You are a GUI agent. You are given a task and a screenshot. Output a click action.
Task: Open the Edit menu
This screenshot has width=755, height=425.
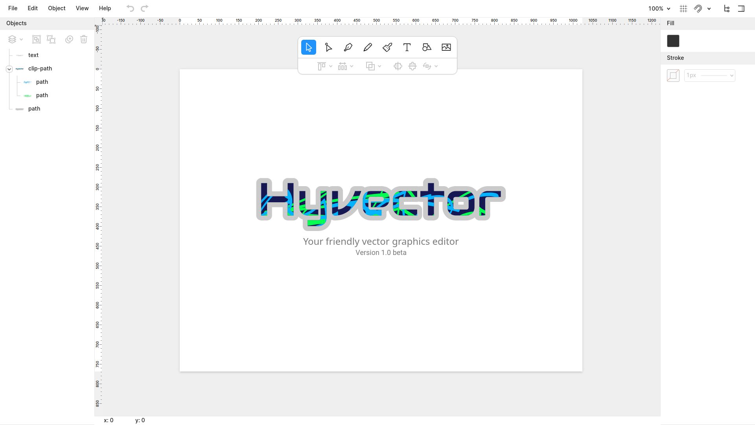pos(33,8)
